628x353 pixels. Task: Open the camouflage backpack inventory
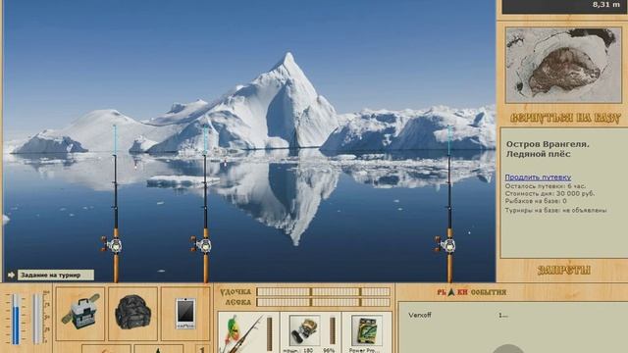(132, 314)
